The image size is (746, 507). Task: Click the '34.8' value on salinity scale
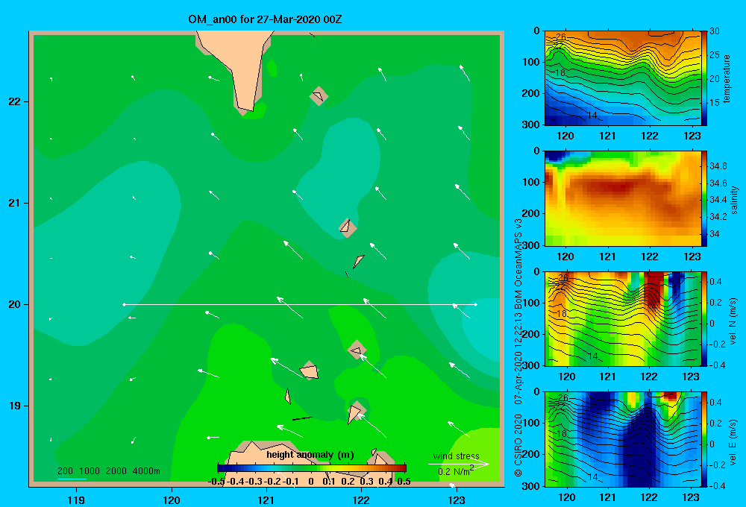[x=718, y=166]
